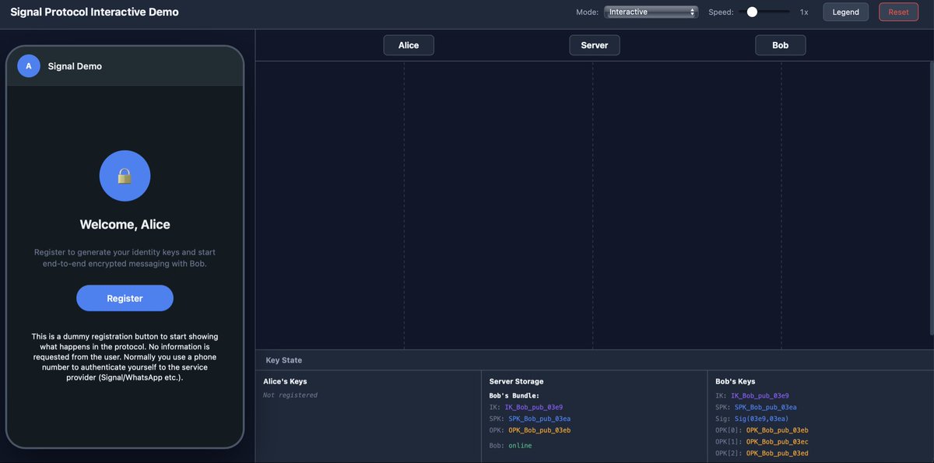The width and height of the screenshot is (934, 463).
Task: Click server SPK value SPK_Bob_pub_03ea
Action: point(539,419)
